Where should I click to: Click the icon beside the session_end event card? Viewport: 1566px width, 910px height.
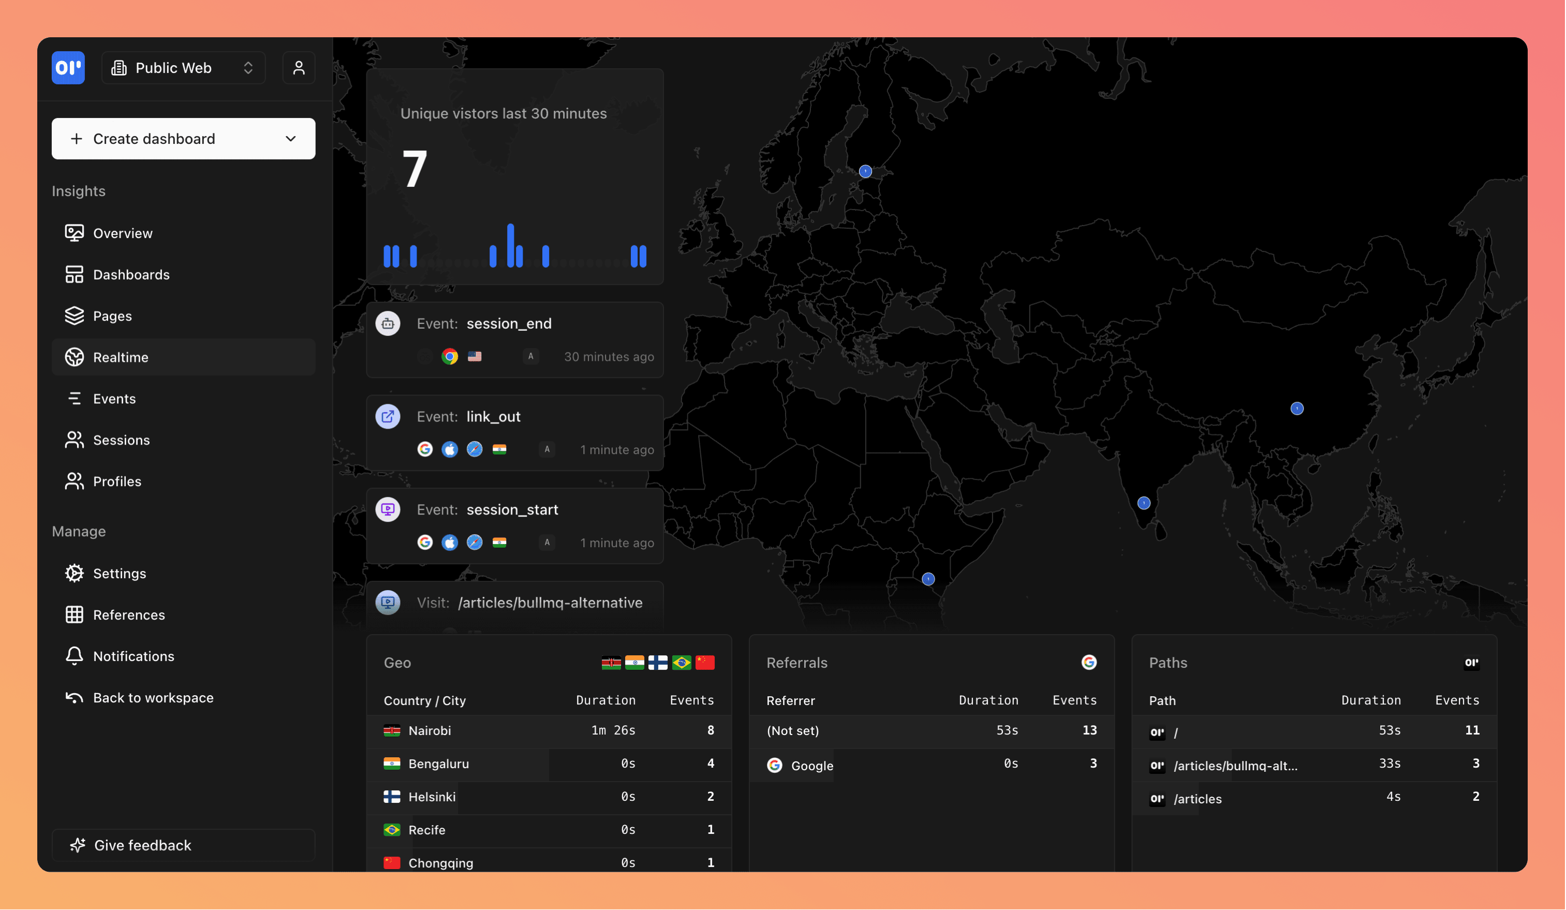[x=388, y=323]
